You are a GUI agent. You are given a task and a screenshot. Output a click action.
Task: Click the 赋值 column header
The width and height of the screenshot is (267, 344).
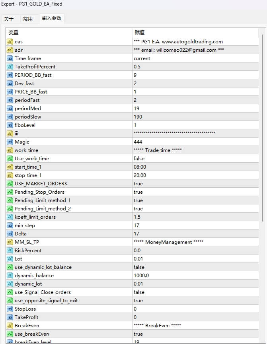(x=140, y=33)
